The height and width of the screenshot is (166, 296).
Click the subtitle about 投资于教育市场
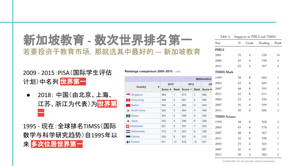click(112, 52)
